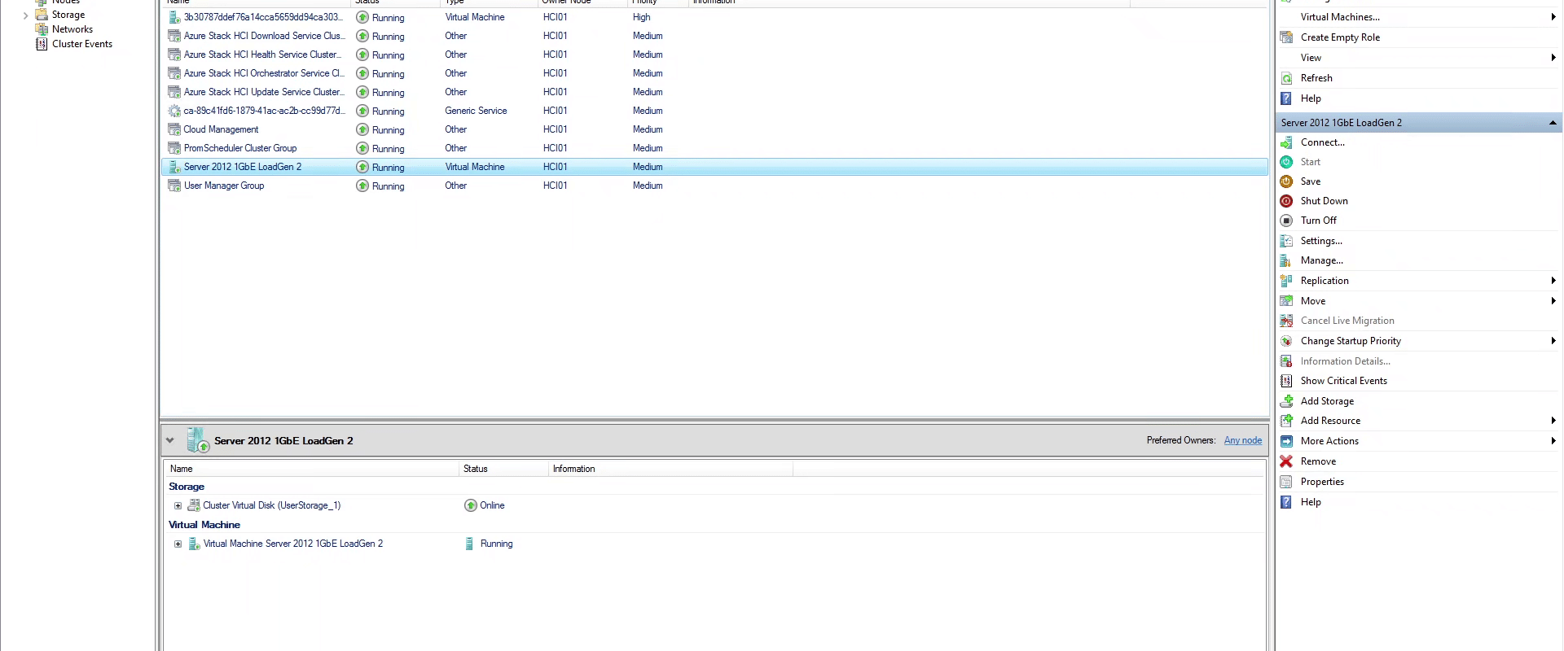Screen dimensions: 1564x651
Task: Open the Add Resource submenu arrow
Action: [x=1553, y=421]
